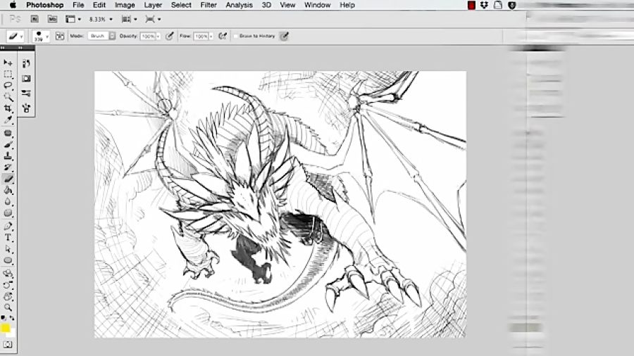This screenshot has height=356, width=634.
Task: Click the Opacity percentage field
Action: (148, 37)
